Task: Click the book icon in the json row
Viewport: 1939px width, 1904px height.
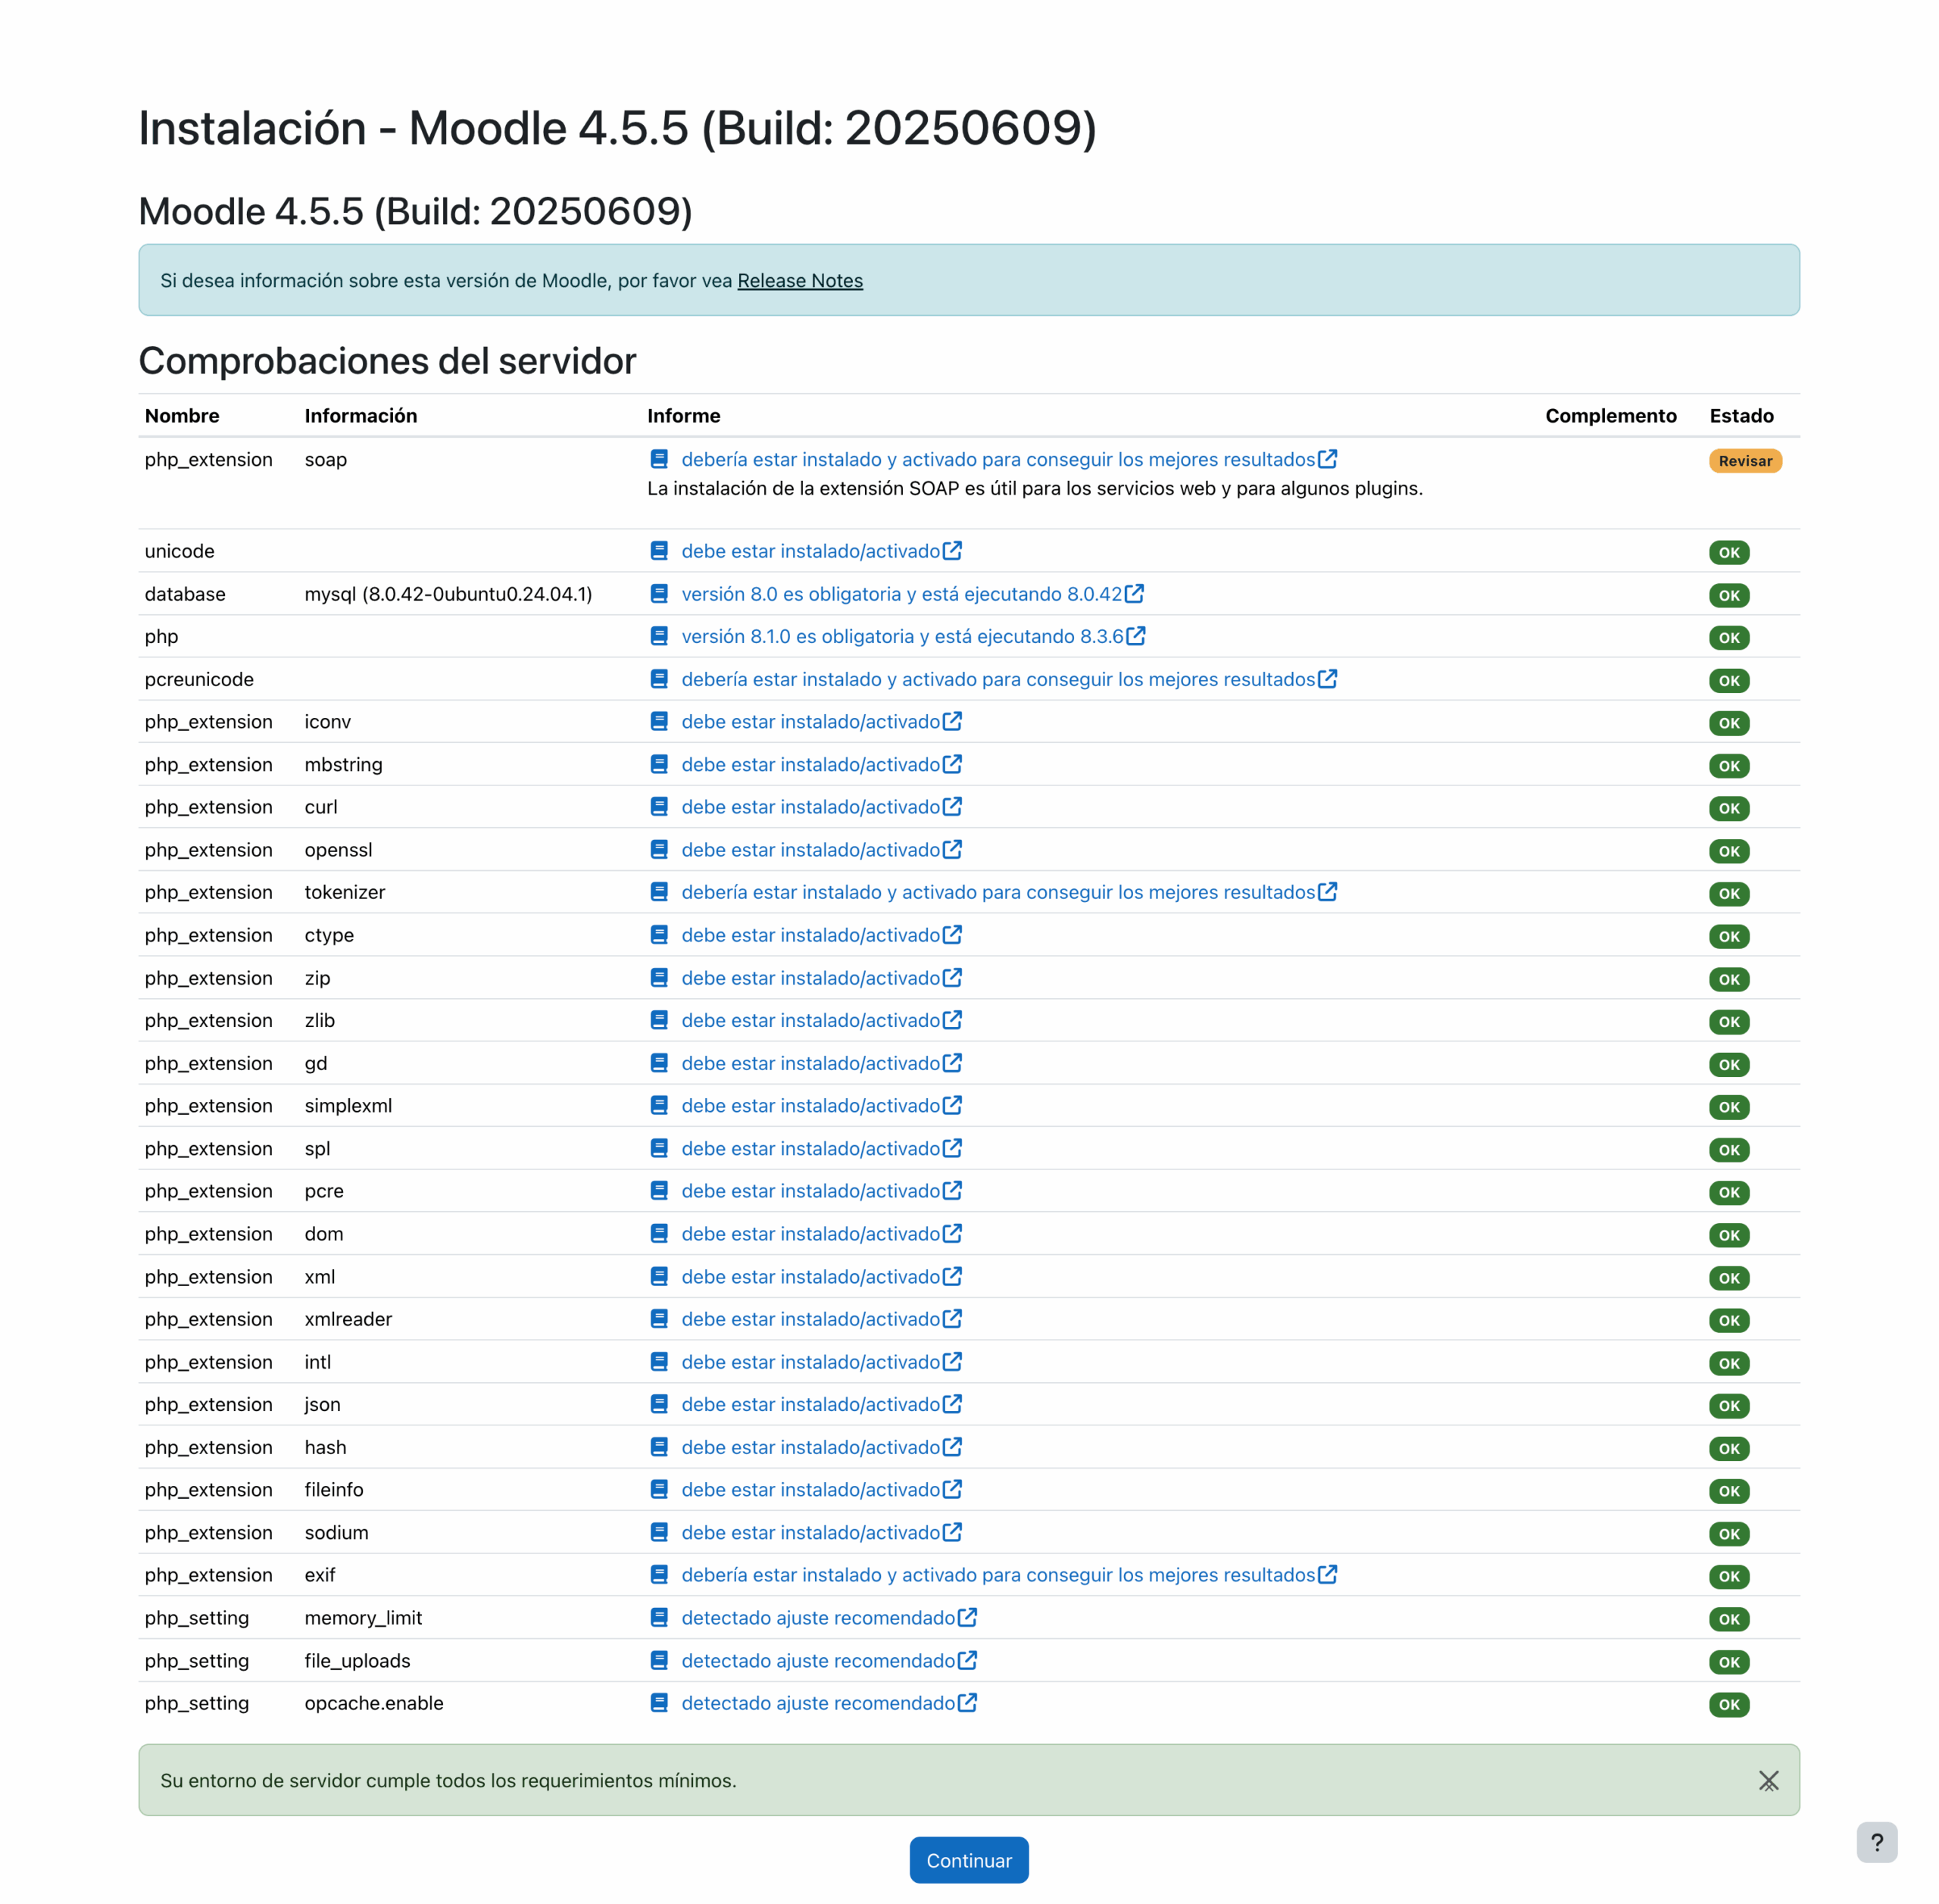Action: [x=659, y=1404]
